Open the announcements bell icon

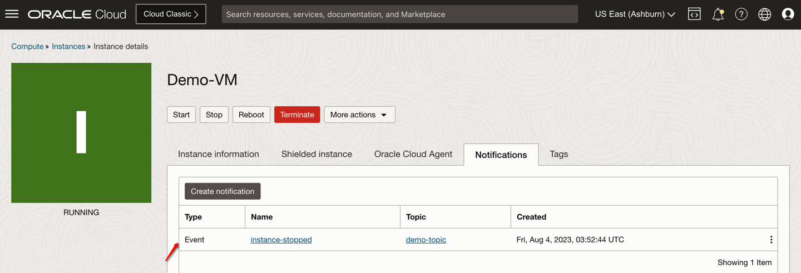click(x=718, y=14)
